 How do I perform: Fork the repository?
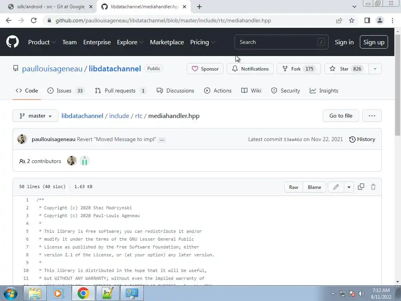click(x=299, y=69)
